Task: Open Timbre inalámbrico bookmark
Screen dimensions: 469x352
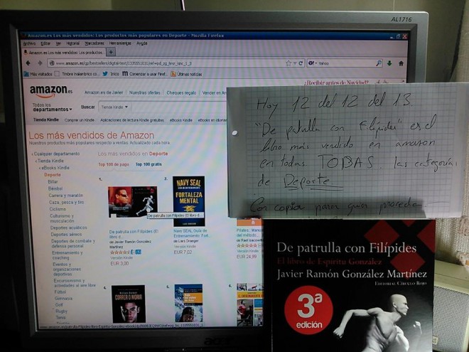Action: (x=77, y=74)
